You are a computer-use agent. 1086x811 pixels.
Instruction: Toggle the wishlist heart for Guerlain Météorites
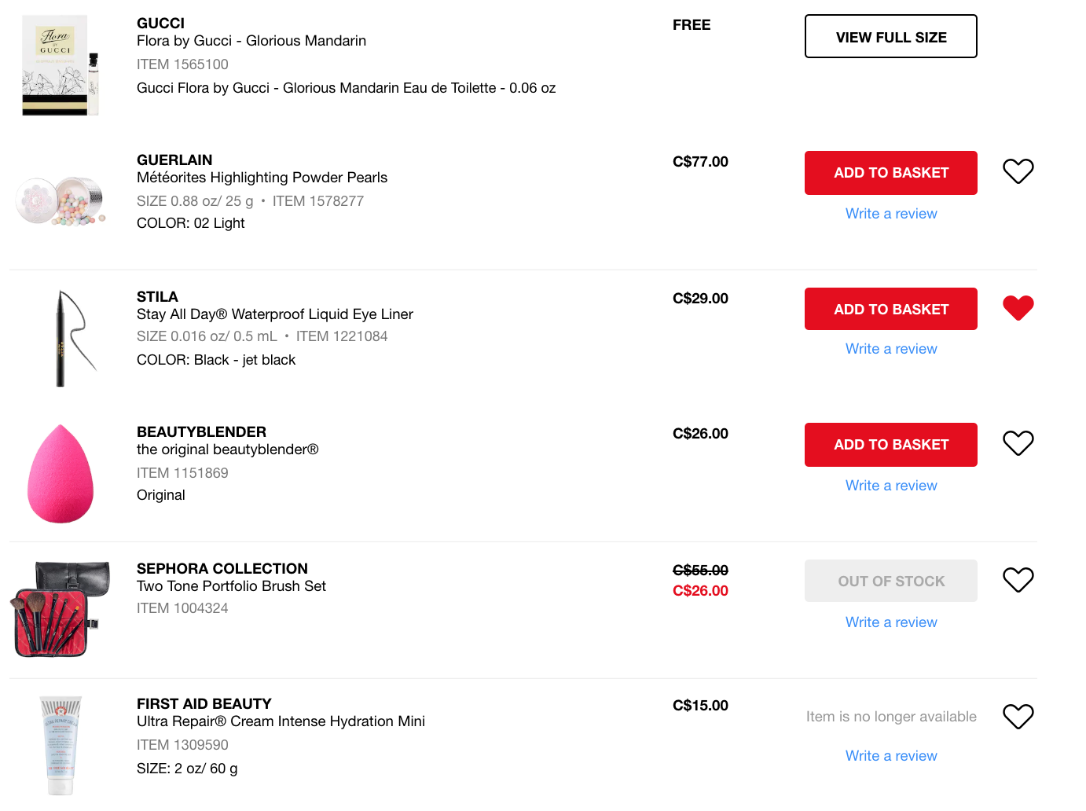(1018, 171)
